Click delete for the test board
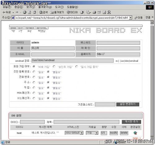The width and height of the screenshot is (155, 145). [124, 133]
